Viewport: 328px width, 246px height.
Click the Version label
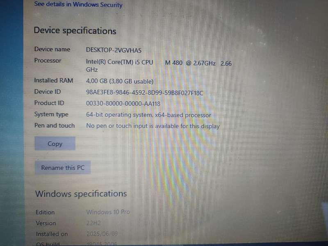click(46, 223)
